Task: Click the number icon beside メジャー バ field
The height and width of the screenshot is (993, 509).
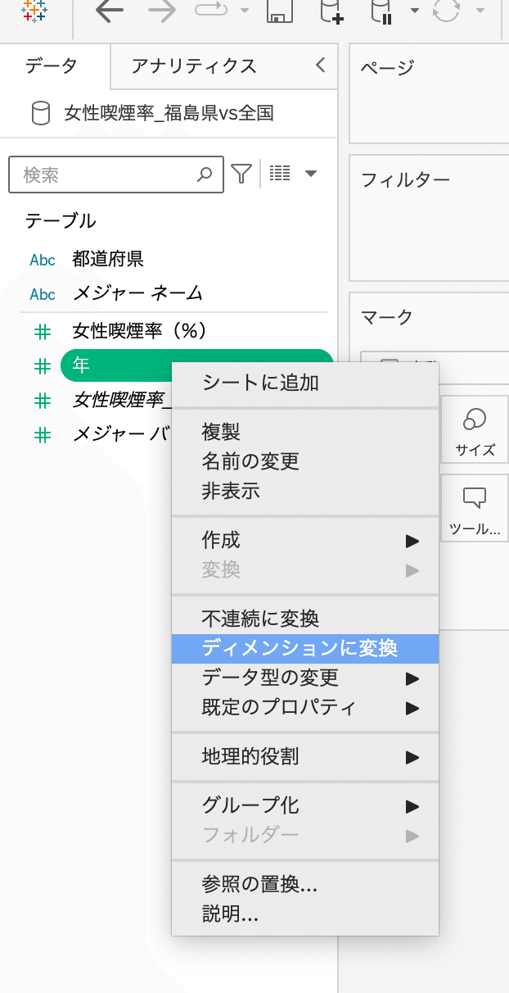Action: click(x=43, y=435)
